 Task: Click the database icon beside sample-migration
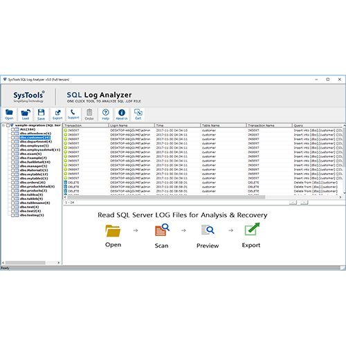coord(12,125)
